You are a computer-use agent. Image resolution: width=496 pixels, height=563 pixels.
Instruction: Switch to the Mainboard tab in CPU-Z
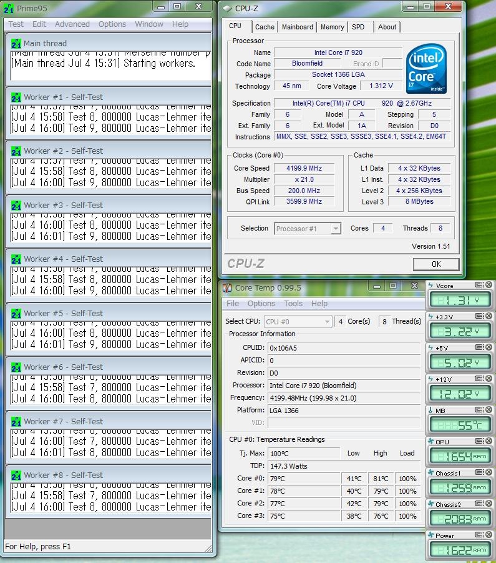coord(297,27)
